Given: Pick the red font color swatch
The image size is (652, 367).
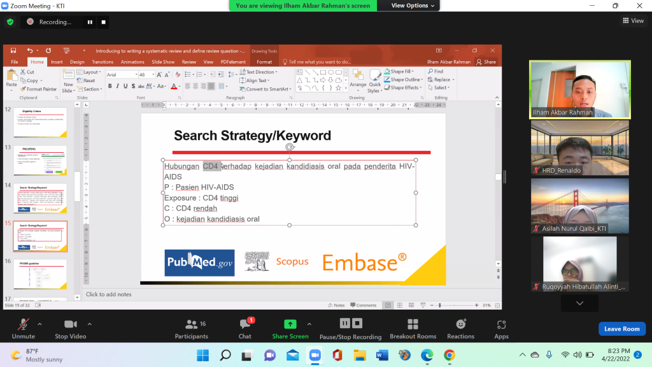Looking at the screenshot, I should click(x=174, y=86).
